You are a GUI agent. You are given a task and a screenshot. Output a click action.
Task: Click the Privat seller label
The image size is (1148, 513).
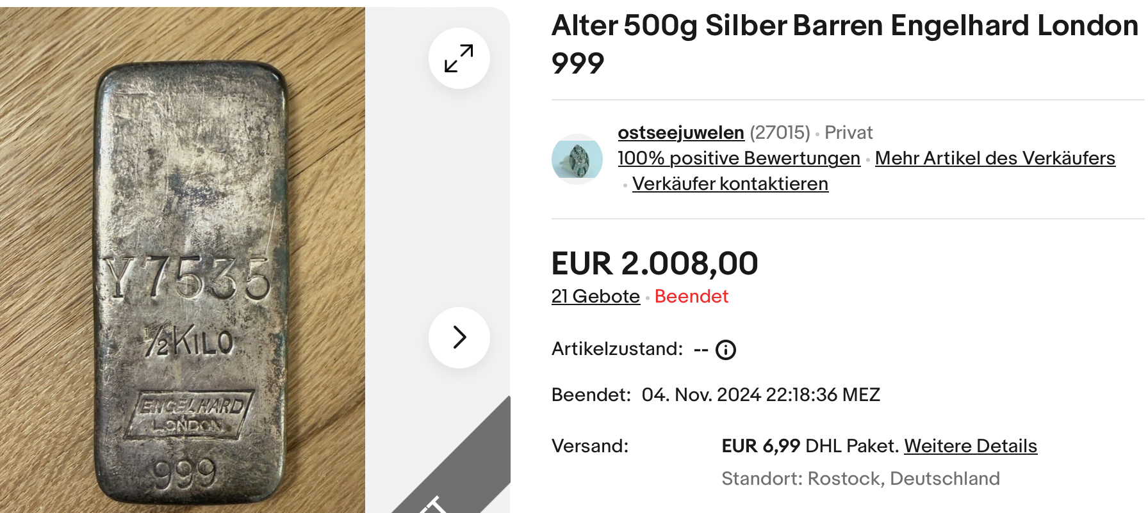click(848, 132)
